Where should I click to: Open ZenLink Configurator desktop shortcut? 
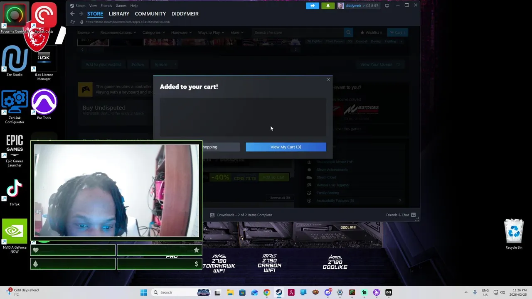click(15, 107)
